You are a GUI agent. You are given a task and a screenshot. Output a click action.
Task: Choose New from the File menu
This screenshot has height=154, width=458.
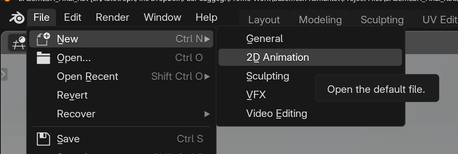point(121,39)
